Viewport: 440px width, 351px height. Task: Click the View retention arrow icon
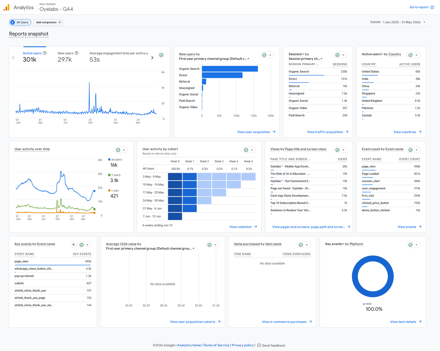(256, 227)
